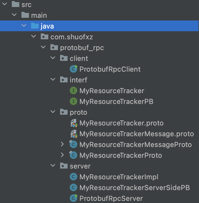Collapse the main folder chevron
This screenshot has width=199, height=203.
coord(14,15)
